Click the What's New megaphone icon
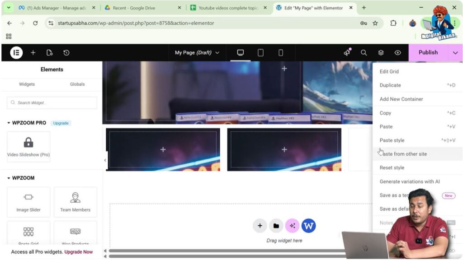Image resolution: width=463 pixels, height=260 pixels. (x=346, y=52)
